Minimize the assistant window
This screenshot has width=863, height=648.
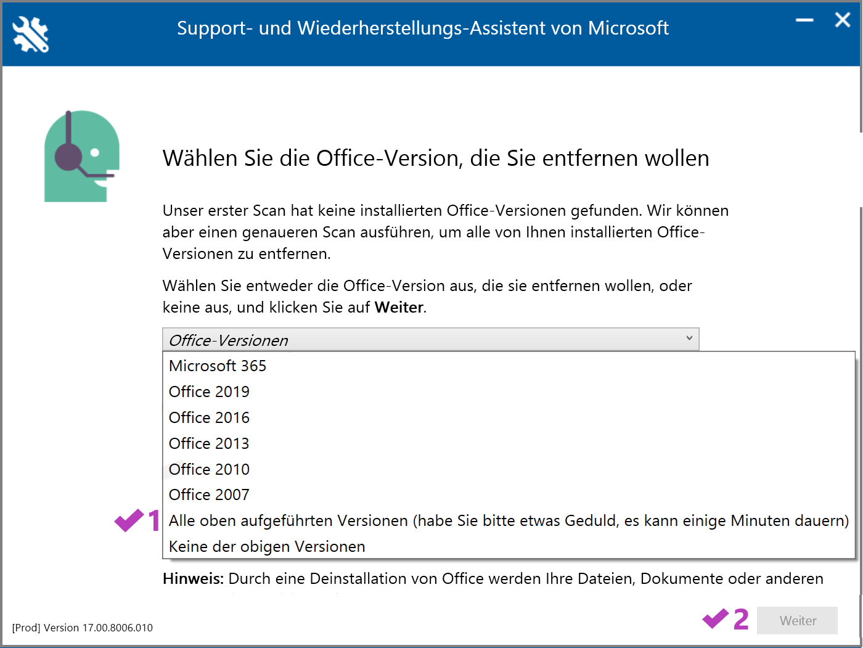pos(804,20)
